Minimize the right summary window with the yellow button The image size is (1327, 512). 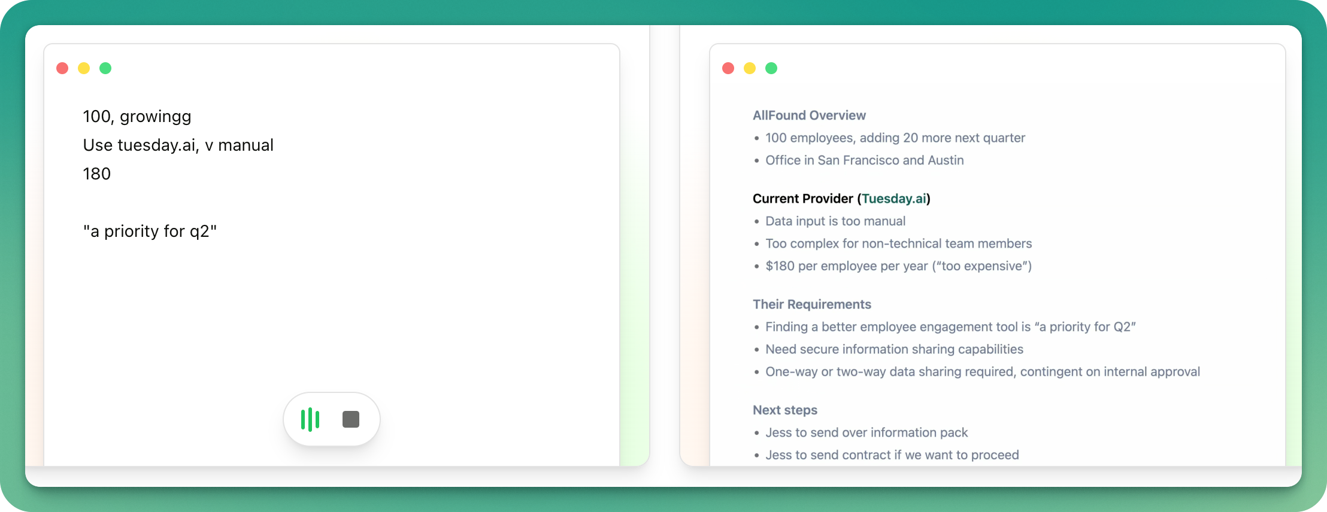click(x=750, y=68)
